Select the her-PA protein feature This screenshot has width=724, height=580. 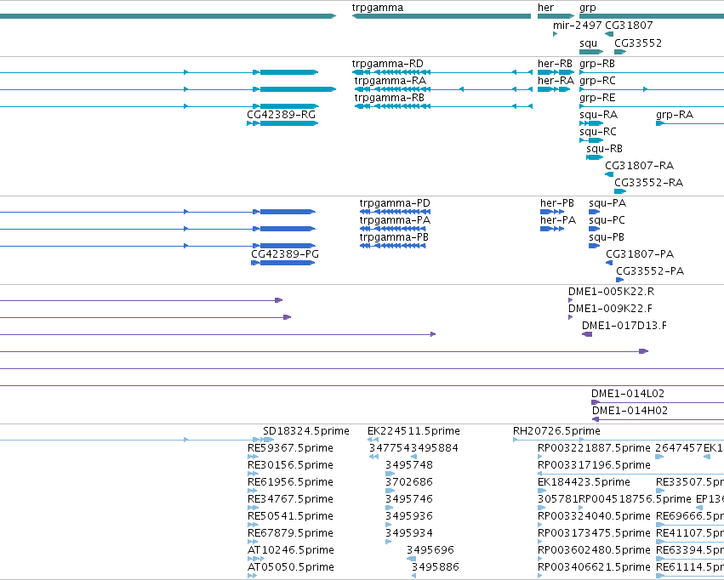pyautogui.click(x=552, y=229)
